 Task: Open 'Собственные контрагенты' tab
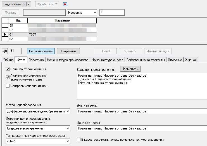146,60
